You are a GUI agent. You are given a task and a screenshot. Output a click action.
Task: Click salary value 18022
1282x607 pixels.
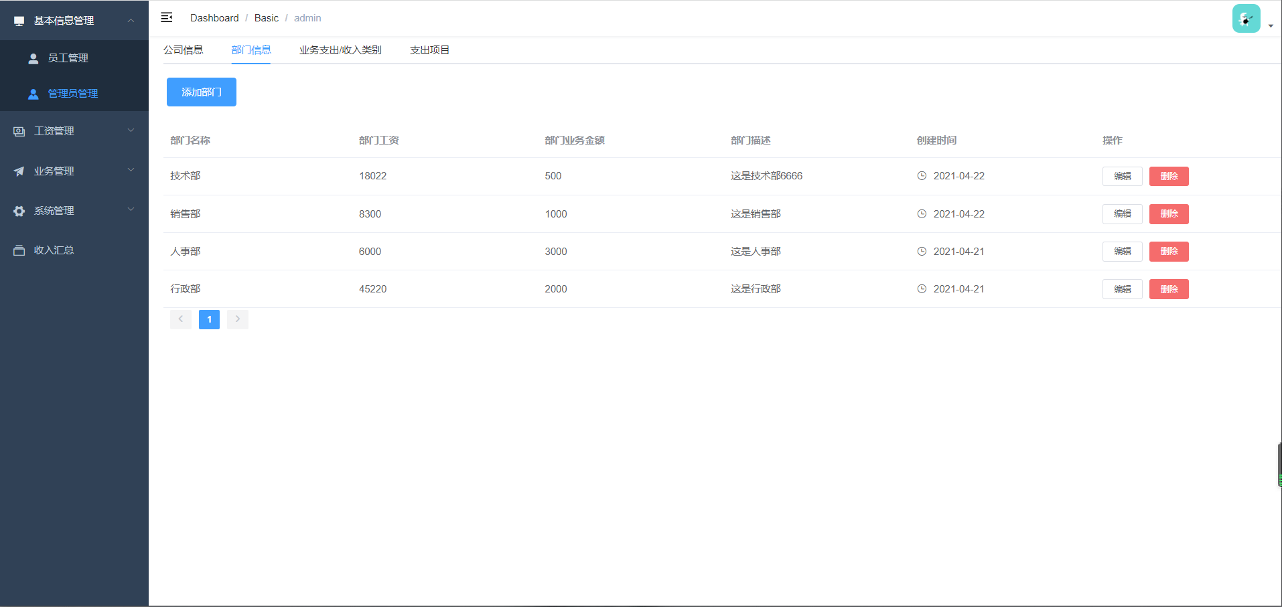point(373,176)
